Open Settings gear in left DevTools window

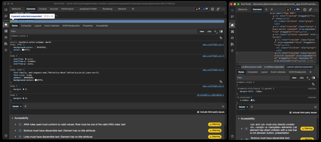pos(212,9)
